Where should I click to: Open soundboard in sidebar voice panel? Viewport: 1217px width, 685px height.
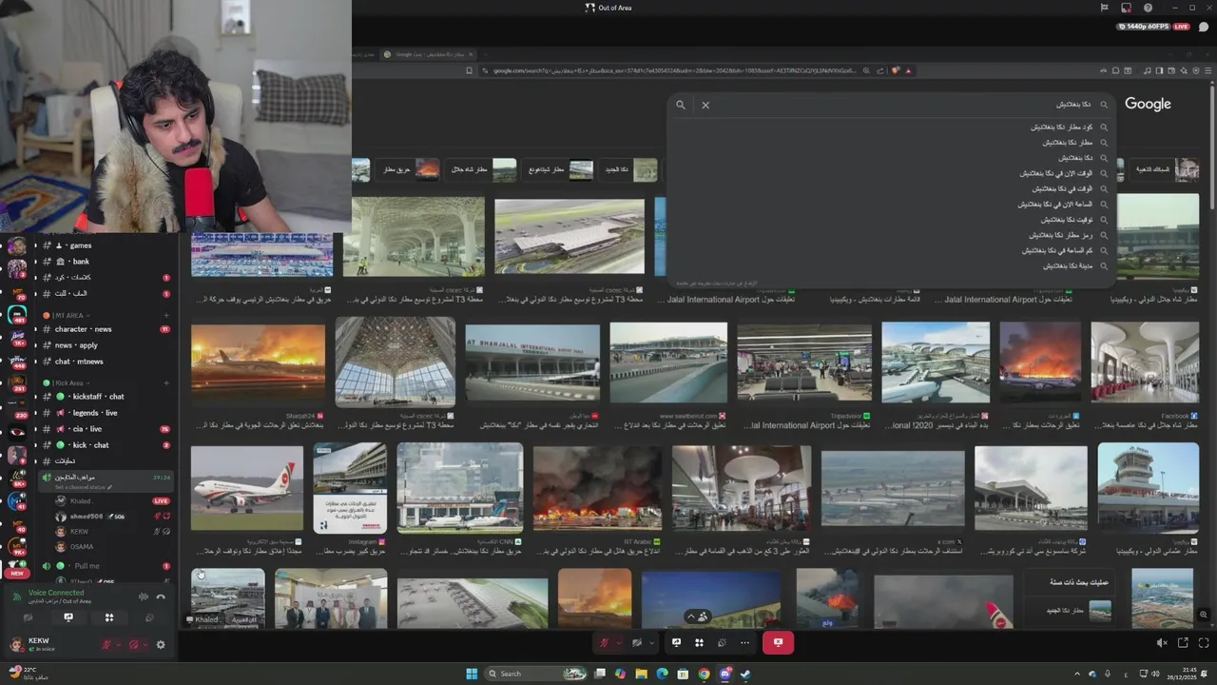149,617
